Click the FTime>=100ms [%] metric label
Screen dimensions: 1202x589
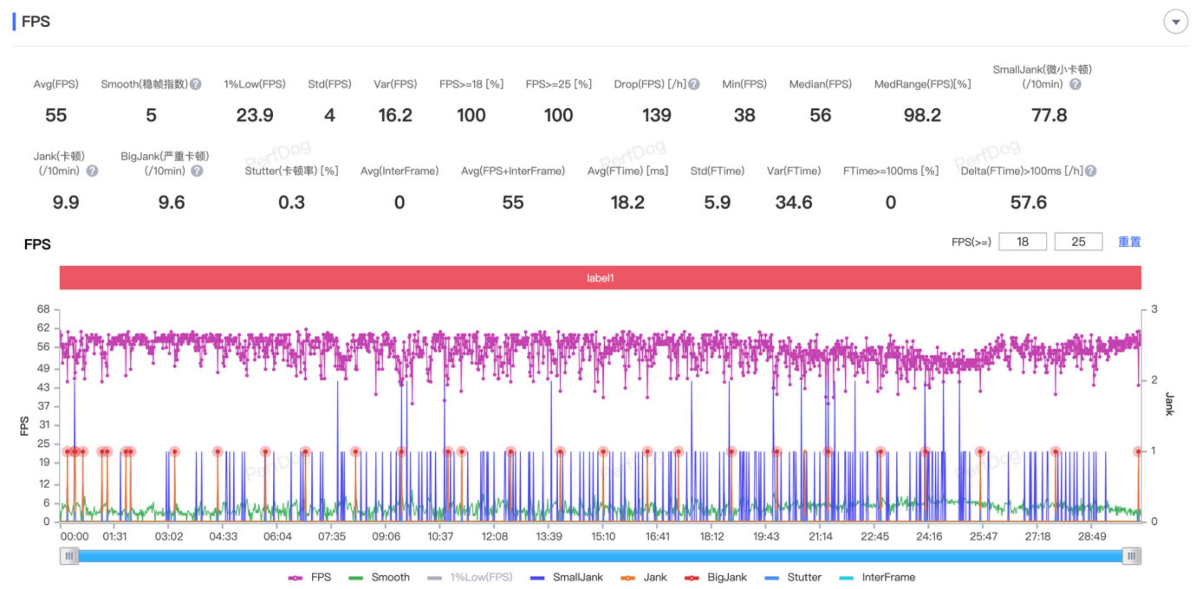[891, 171]
